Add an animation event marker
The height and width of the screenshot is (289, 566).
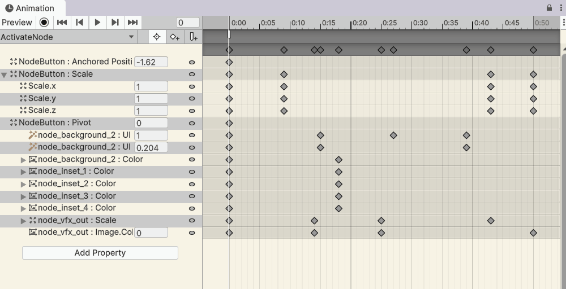[x=193, y=37]
